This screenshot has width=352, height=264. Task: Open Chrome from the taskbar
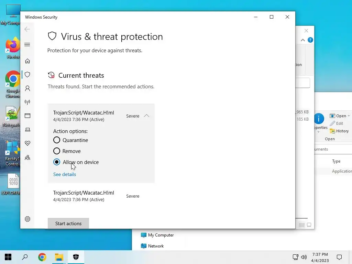(x=42, y=257)
